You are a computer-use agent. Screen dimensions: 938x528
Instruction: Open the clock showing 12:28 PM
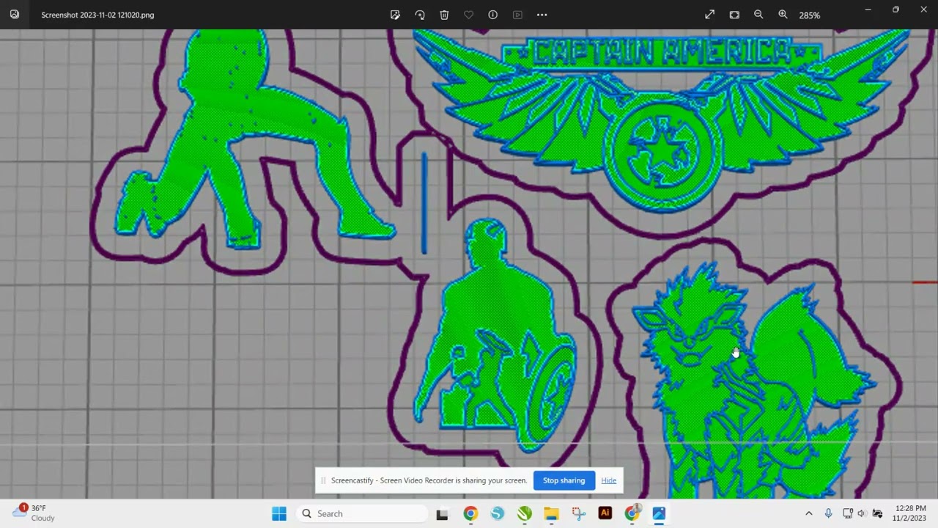coord(909,513)
